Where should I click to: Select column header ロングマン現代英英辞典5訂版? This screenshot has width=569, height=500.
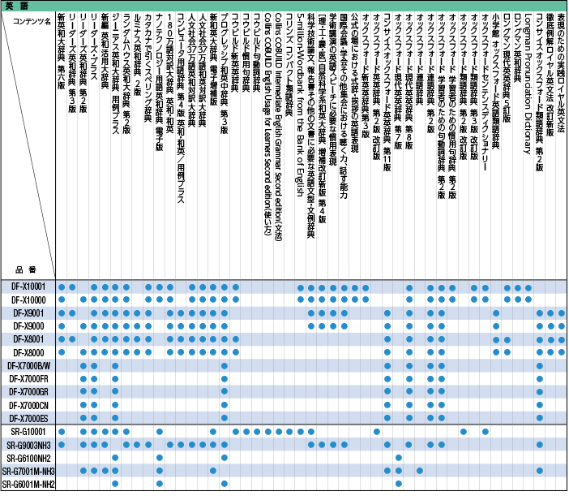[507, 68]
